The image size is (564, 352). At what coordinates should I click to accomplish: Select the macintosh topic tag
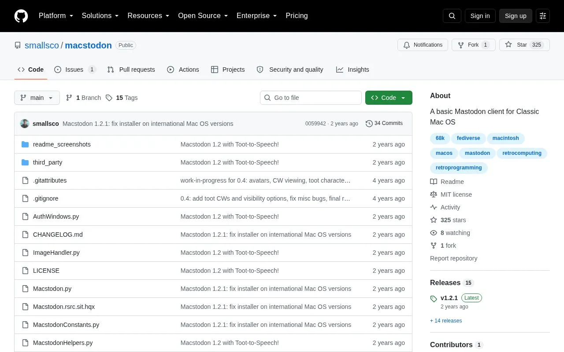506,138
